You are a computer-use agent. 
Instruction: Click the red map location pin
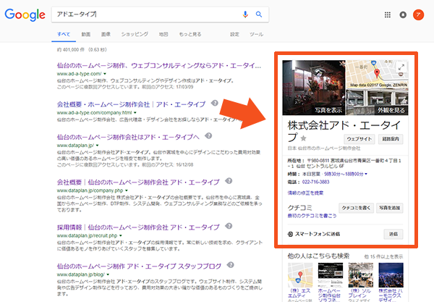coord(377,74)
